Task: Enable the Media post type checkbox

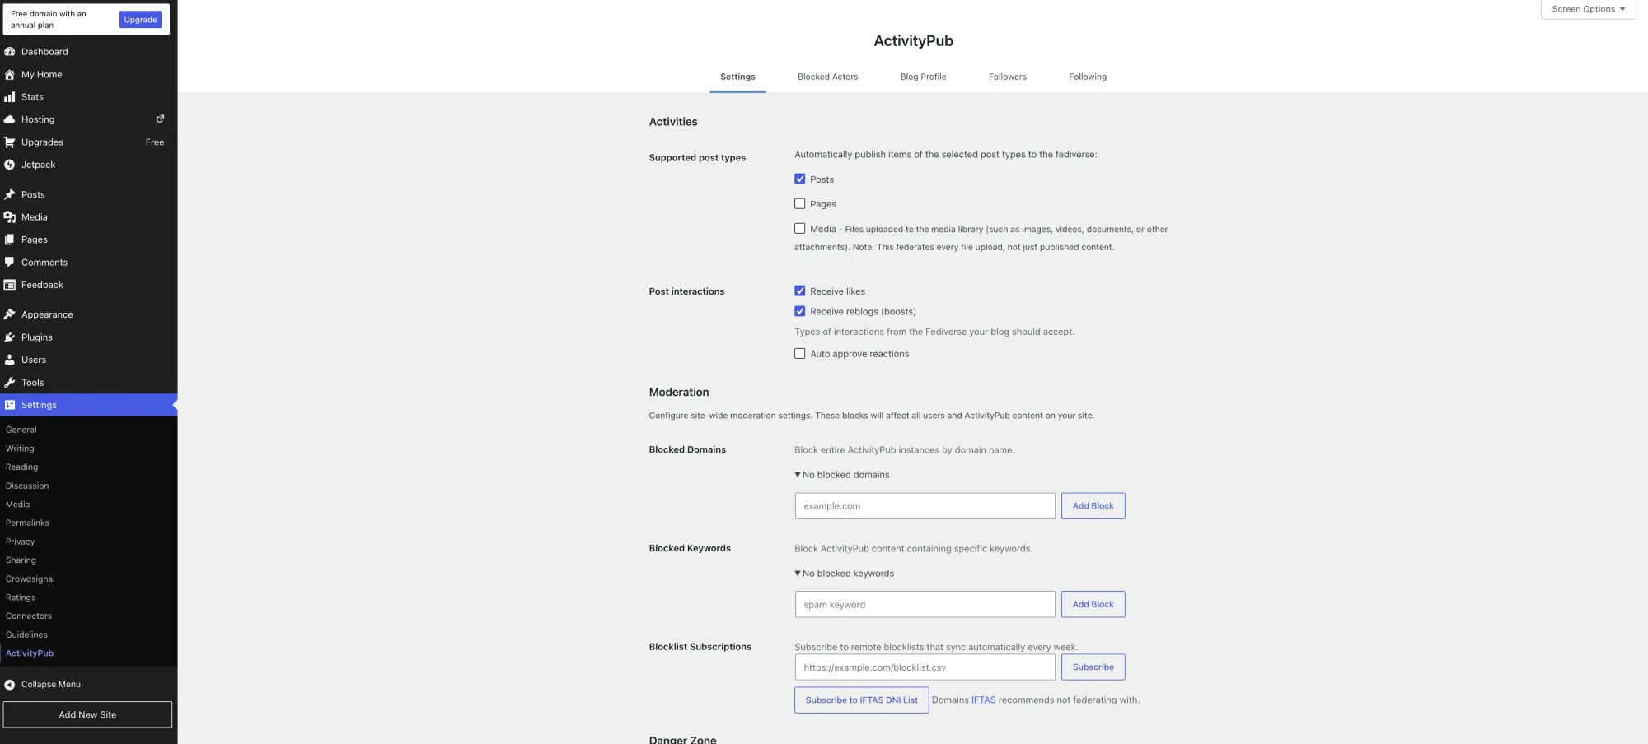Action: click(799, 229)
